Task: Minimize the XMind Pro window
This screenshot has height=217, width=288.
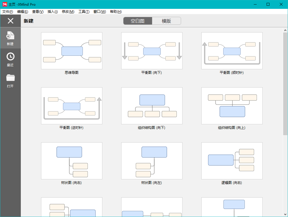Action: tap(255, 4)
